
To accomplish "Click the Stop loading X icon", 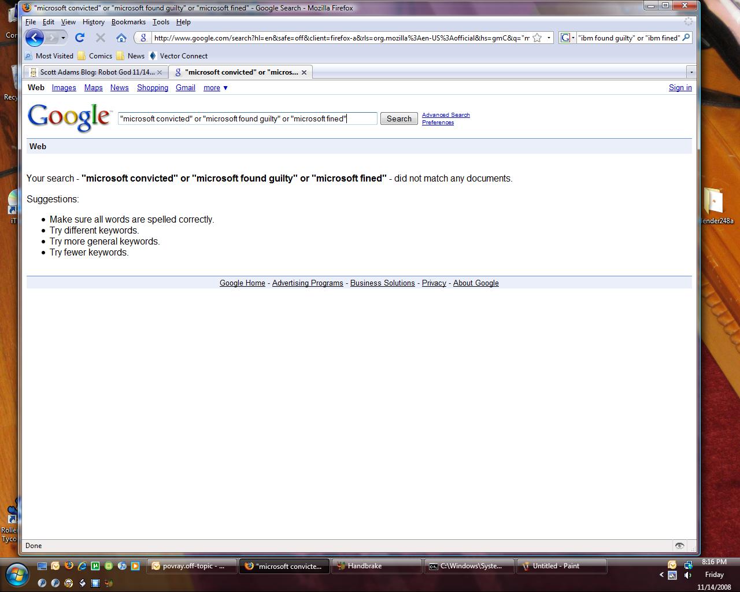I will click(x=101, y=38).
